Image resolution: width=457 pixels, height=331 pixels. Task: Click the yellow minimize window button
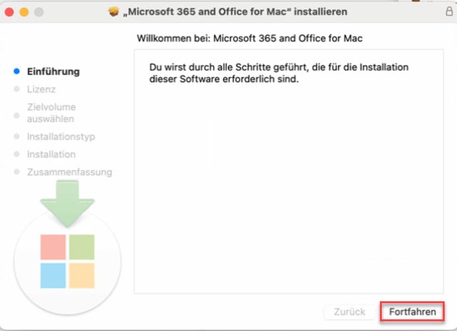[24, 12]
